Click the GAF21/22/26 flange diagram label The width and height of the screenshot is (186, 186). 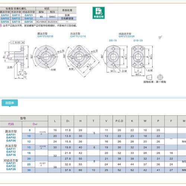pos(126,36)
